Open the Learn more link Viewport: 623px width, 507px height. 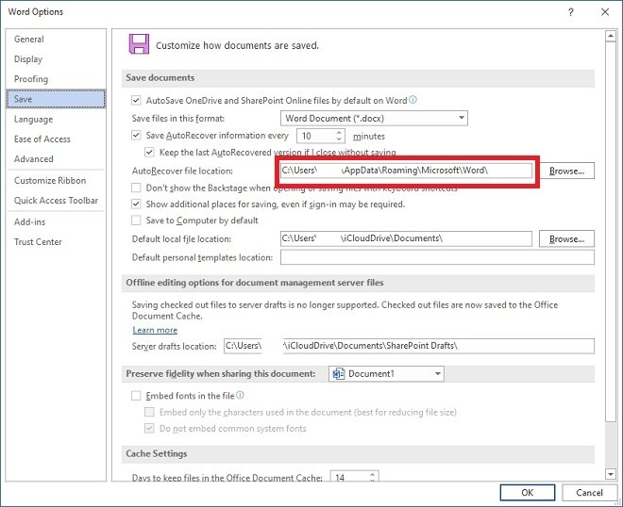click(155, 330)
